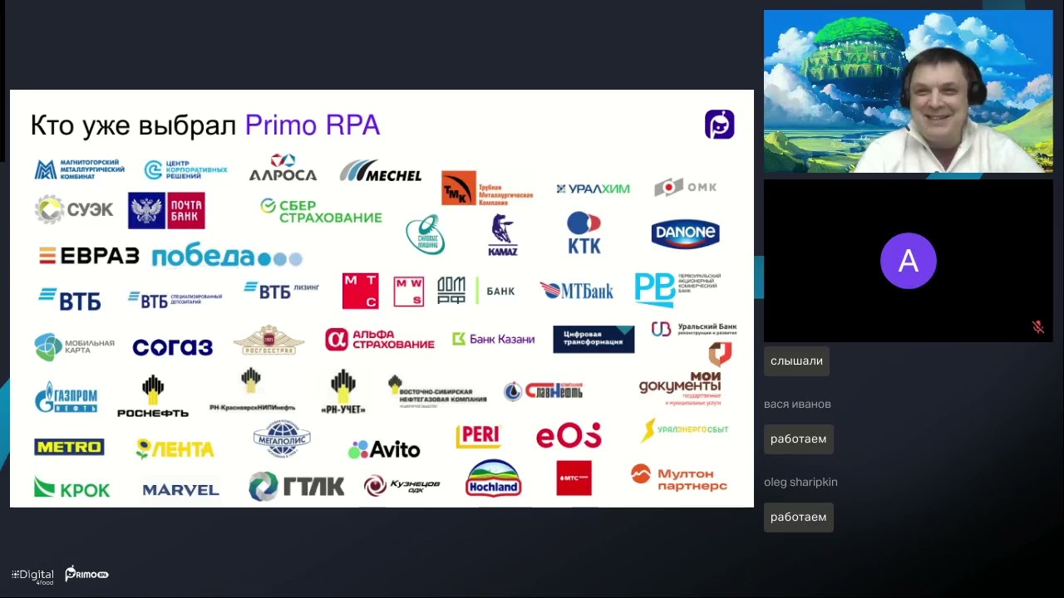Screen dimensions: 1064x598
Task: Click the Avito logo
Action: point(384,449)
